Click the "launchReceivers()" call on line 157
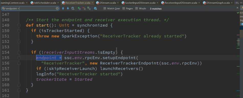Screen dimensions: 243x98 121,68
